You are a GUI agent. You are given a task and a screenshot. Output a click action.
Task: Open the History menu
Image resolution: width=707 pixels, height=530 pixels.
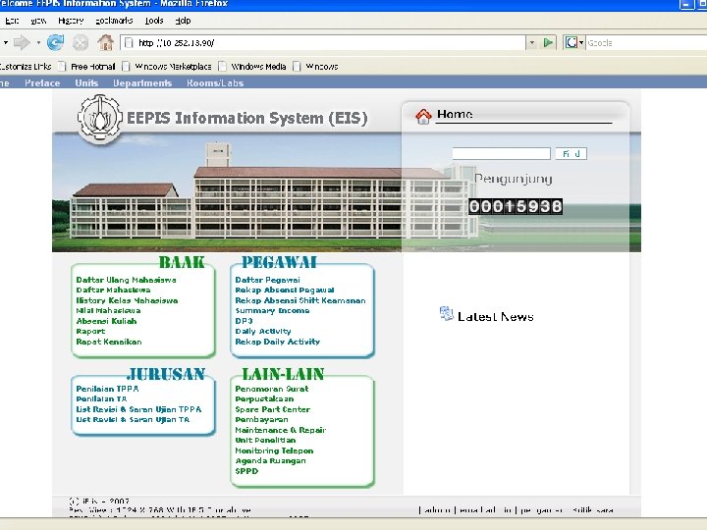coord(71,21)
